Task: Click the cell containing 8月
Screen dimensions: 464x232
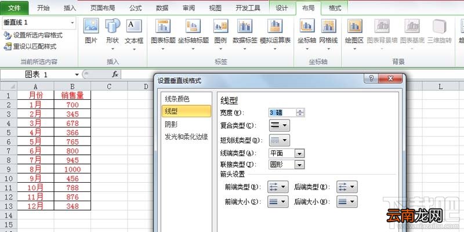Action: [36, 169]
